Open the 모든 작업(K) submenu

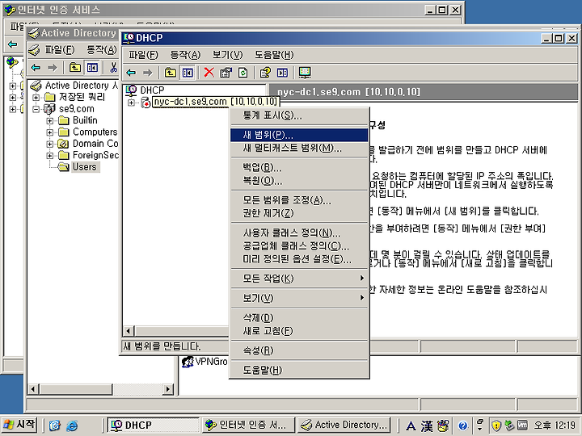coord(299,279)
